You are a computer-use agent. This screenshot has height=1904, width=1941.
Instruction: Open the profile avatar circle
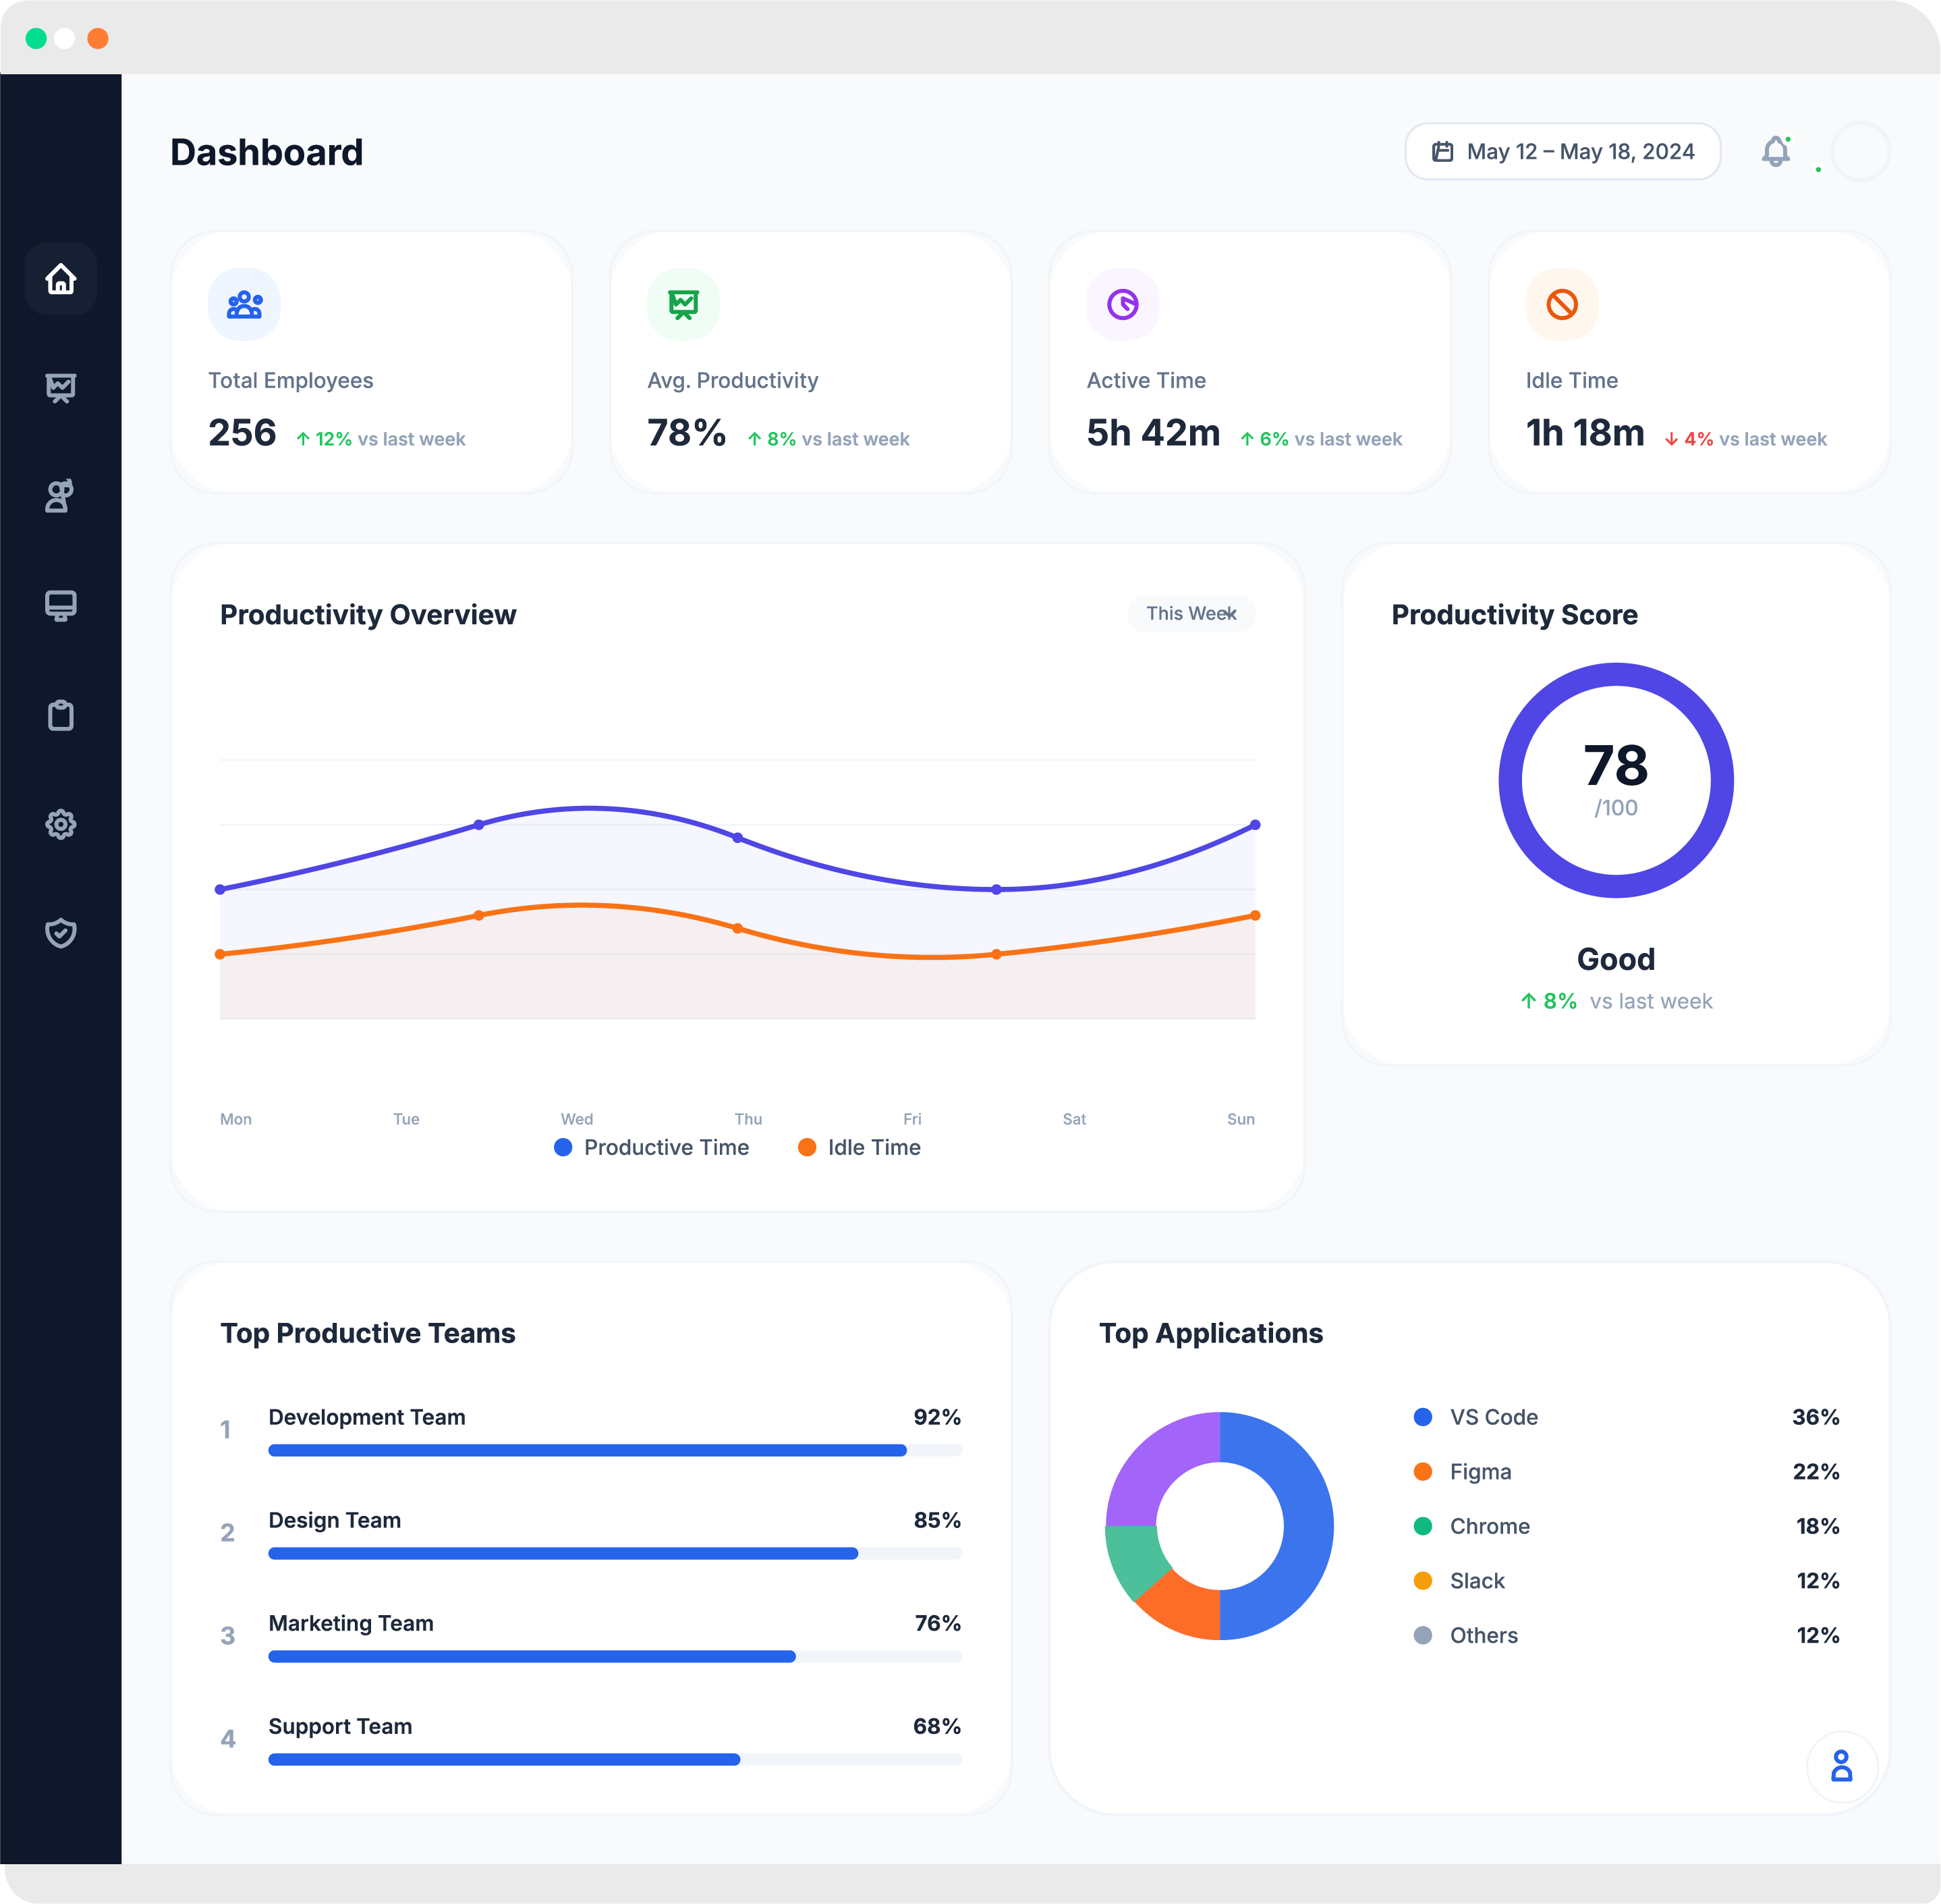point(1860,152)
